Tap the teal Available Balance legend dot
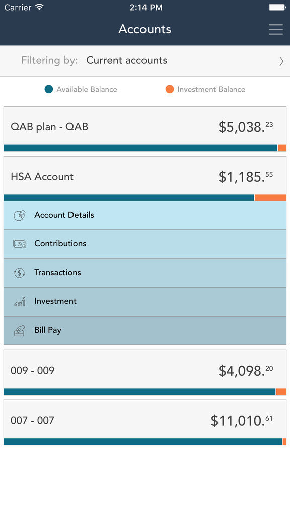This screenshot has height=517, width=290. click(x=49, y=89)
